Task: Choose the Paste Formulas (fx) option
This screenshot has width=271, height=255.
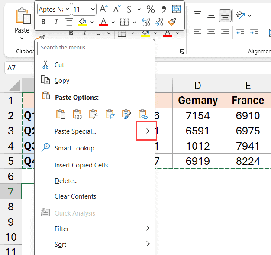Action: [94, 114]
